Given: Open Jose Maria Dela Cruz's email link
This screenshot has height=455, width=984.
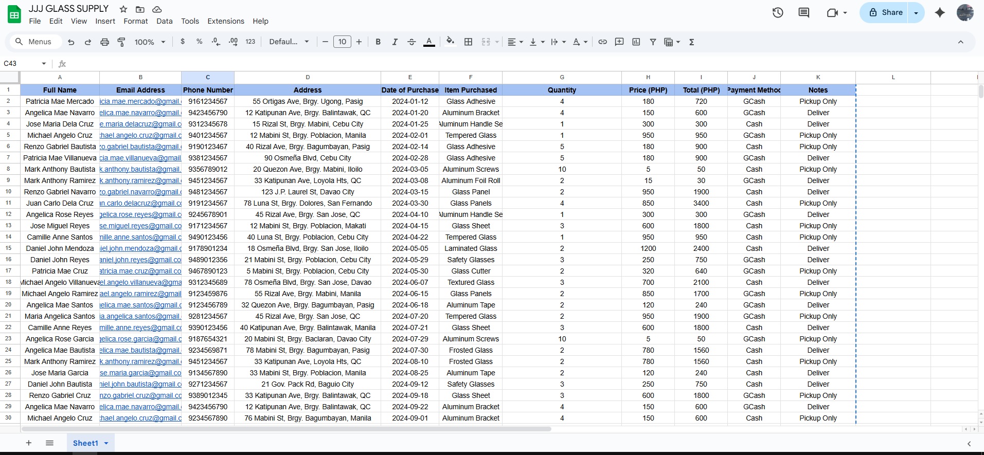Looking at the screenshot, I should pyautogui.click(x=140, y=124).
